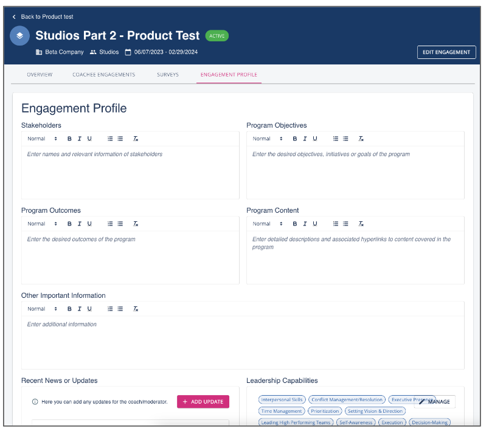Open the Coachee Engagements tab
The image size is (489, 434).
(x=103, y=75)
